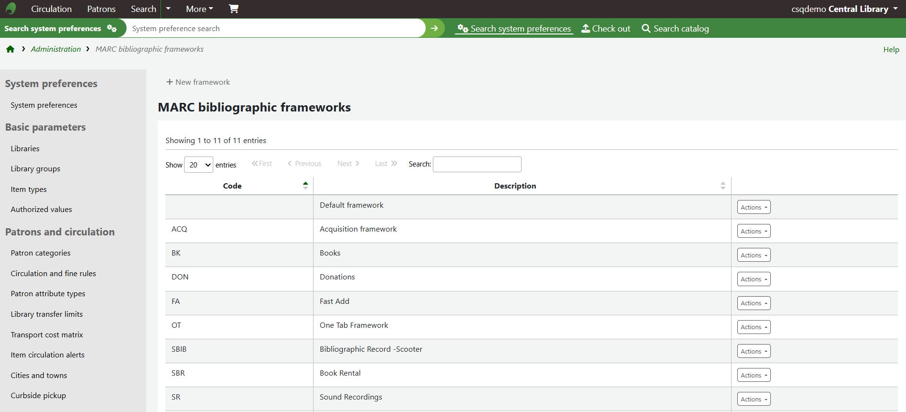Image resolution: width=906 pixels, height=412 pixels.
Task: Open the entries per page dropdown
Action: click(x=198, y=165)
